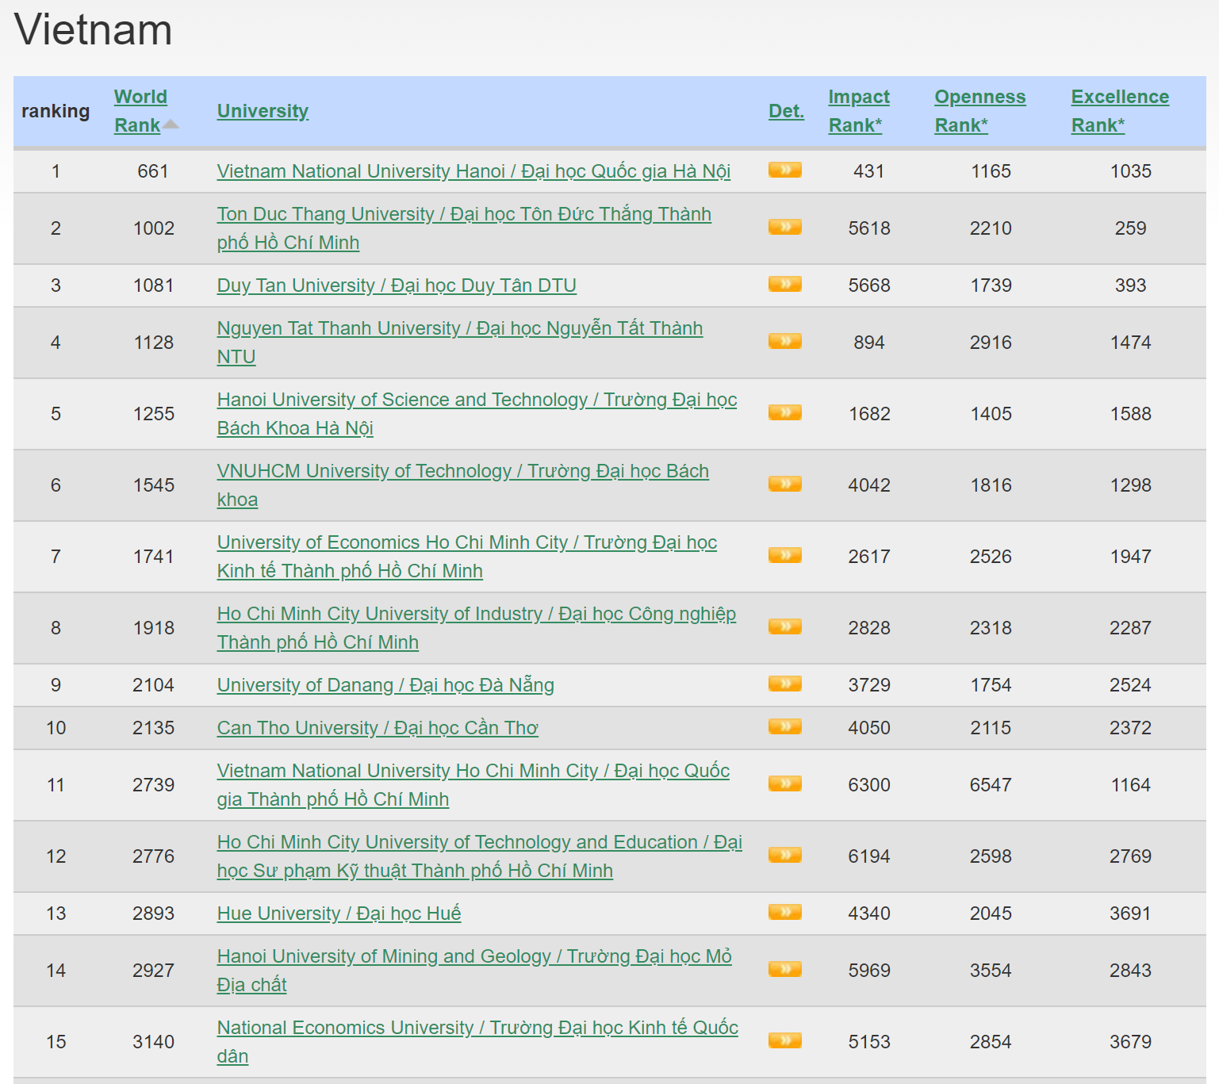Open details for Nguyen Tat Thanh University
The image size is (1219, 1084).
[x=458, y=327]
